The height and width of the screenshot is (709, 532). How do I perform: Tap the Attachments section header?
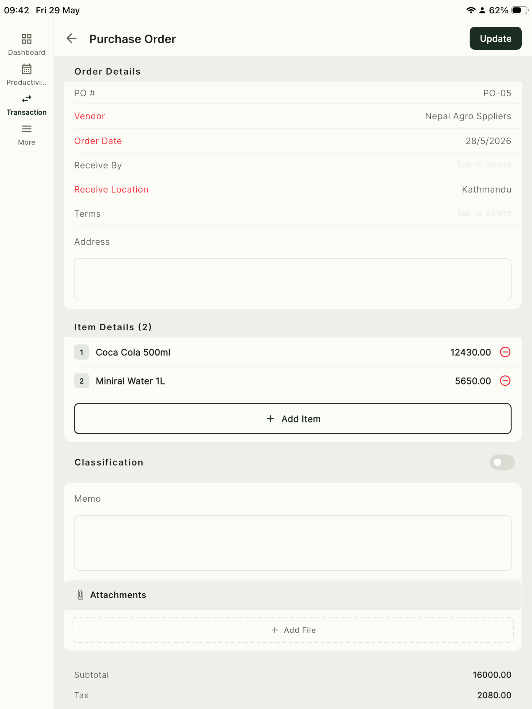pos(293,595)
